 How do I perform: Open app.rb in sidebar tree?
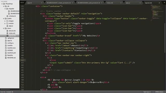10,41
